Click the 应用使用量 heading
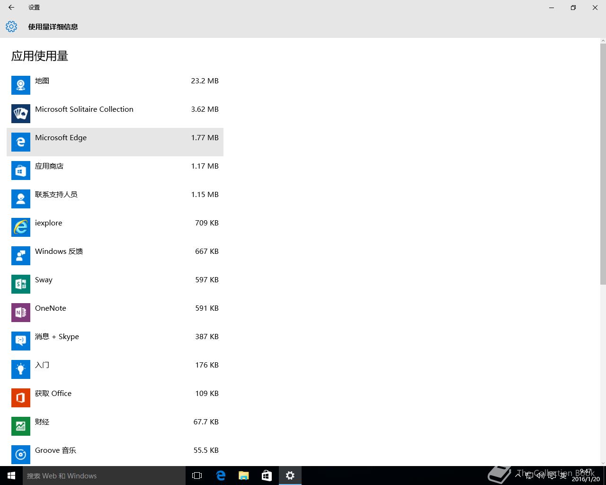Viewport: 606px width, 485px height. coord(40,56)
